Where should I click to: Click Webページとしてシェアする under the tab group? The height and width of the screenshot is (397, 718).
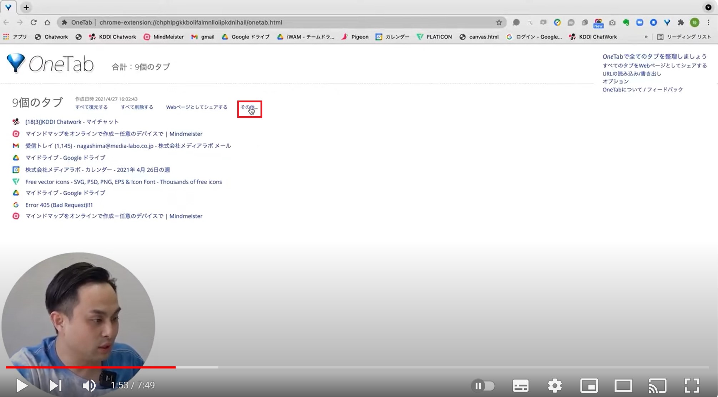(197, 107)
